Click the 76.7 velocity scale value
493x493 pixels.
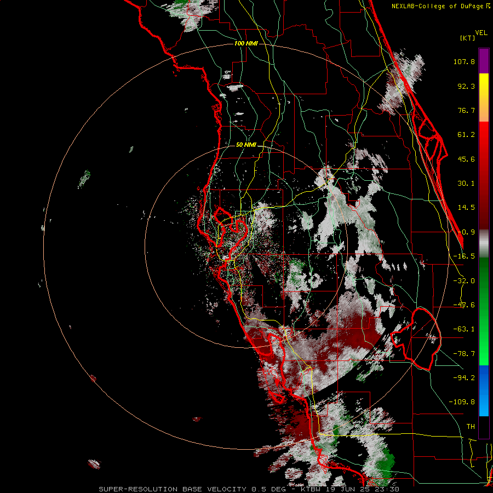pos(466,110)
